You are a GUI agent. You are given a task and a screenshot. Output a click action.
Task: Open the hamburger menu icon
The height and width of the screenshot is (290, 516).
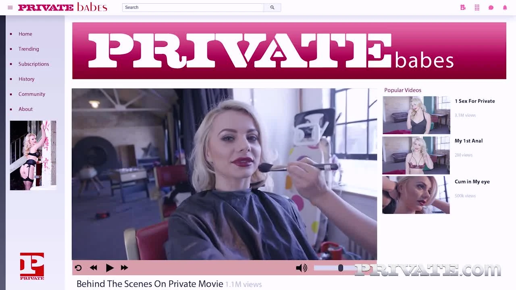pyautogui.click(x=10, y=7)
